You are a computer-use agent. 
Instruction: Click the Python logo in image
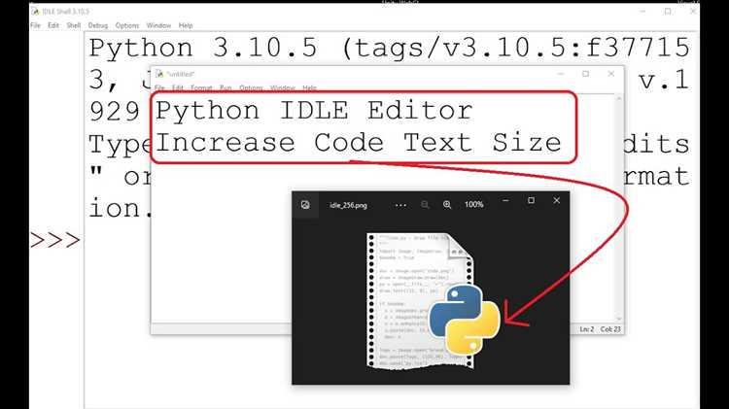click(x=464, y=320)
